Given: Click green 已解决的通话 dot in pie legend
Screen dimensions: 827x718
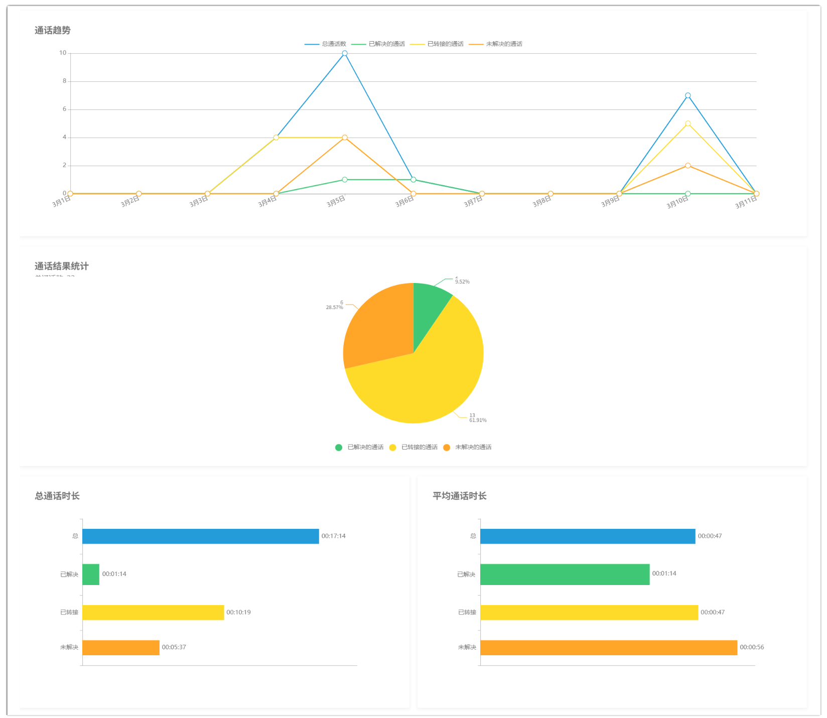Looking at the screenshot, I should pos(339,448).
